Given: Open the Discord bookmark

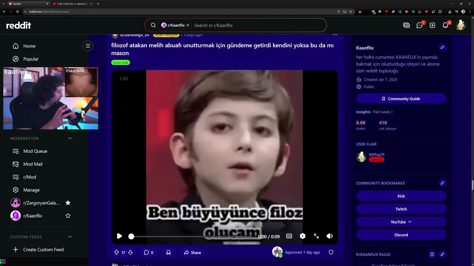Looking at the screenshot, I should pos(401,235).
